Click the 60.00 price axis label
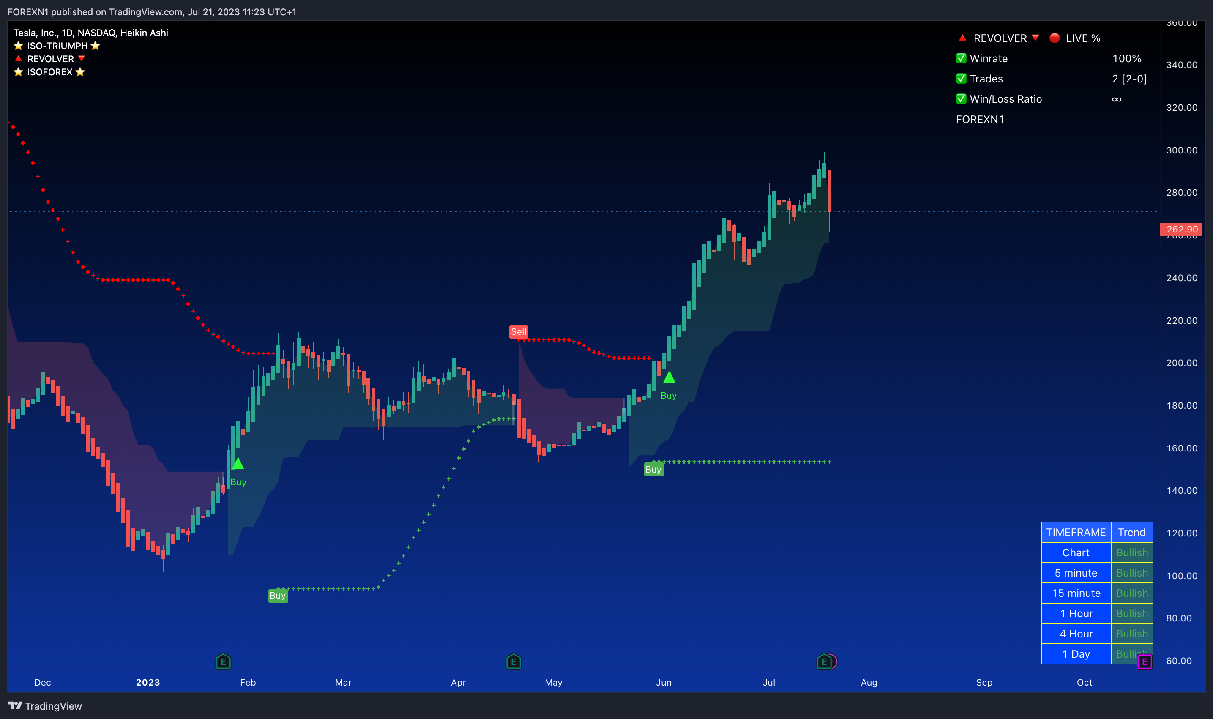Viewport: 1213px width, 719px height. click(1179, 661)
